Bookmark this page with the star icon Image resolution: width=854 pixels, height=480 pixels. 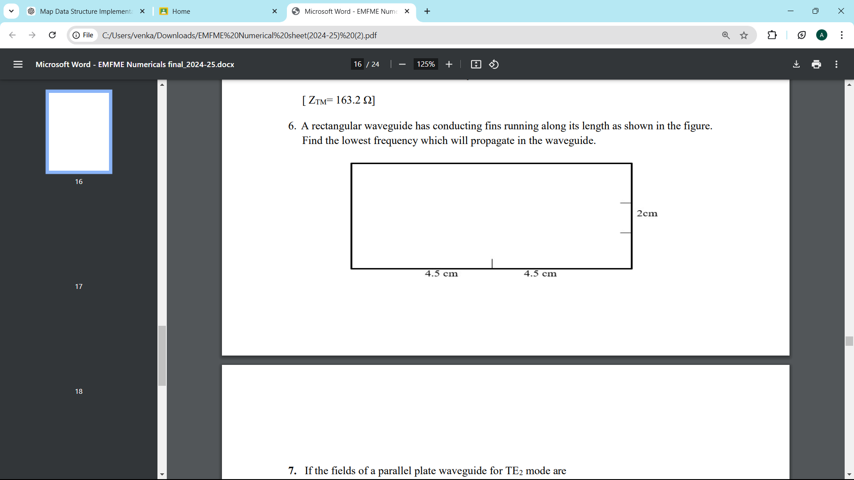coord(744,35)
